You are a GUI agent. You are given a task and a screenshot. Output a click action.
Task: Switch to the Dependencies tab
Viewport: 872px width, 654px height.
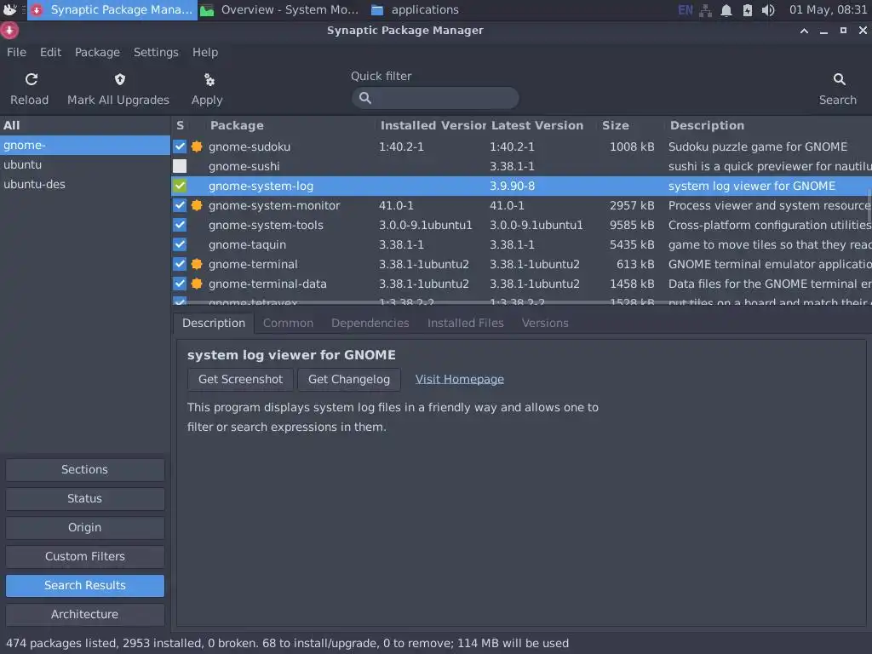(370, 323)
